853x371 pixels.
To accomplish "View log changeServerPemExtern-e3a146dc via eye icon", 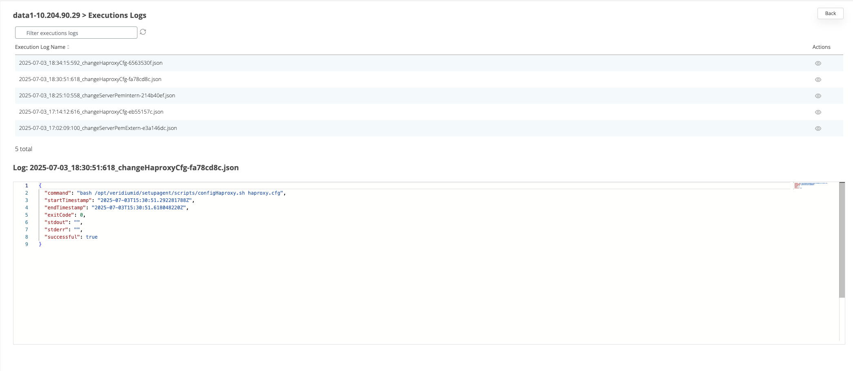I will (x=818, y=128).
